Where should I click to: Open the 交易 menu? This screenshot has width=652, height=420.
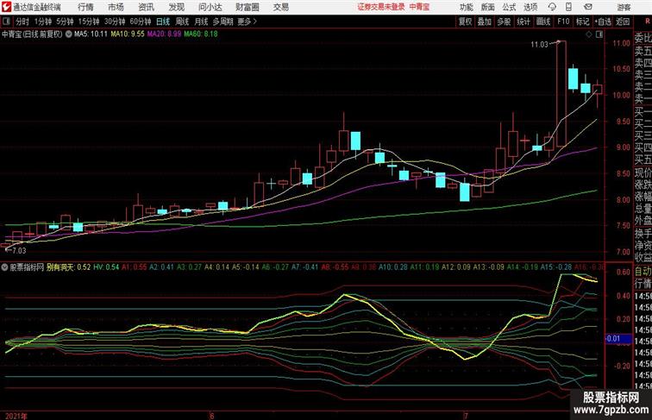[280, 7]
